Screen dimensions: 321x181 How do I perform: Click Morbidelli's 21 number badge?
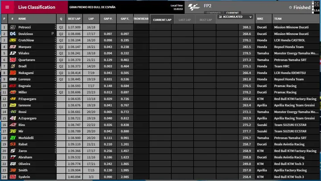click(12, 138)
